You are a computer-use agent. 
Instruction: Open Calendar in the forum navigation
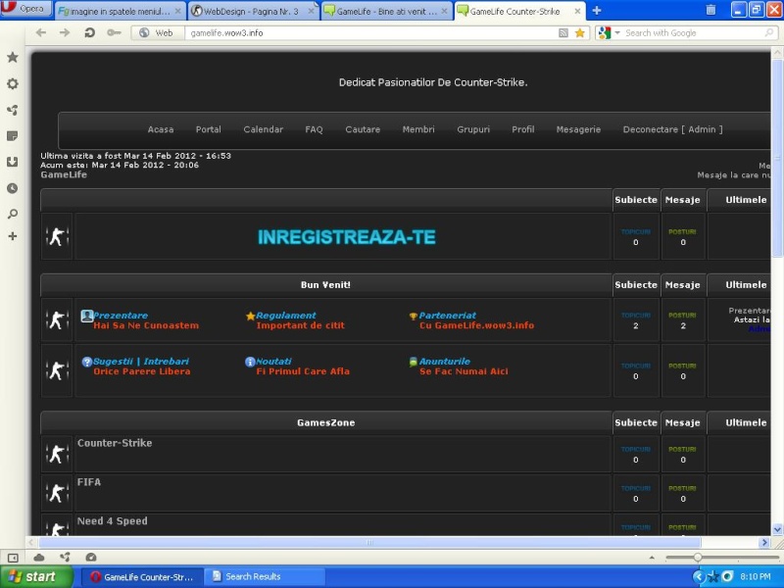pyautogui.click(x=263, y=129)
